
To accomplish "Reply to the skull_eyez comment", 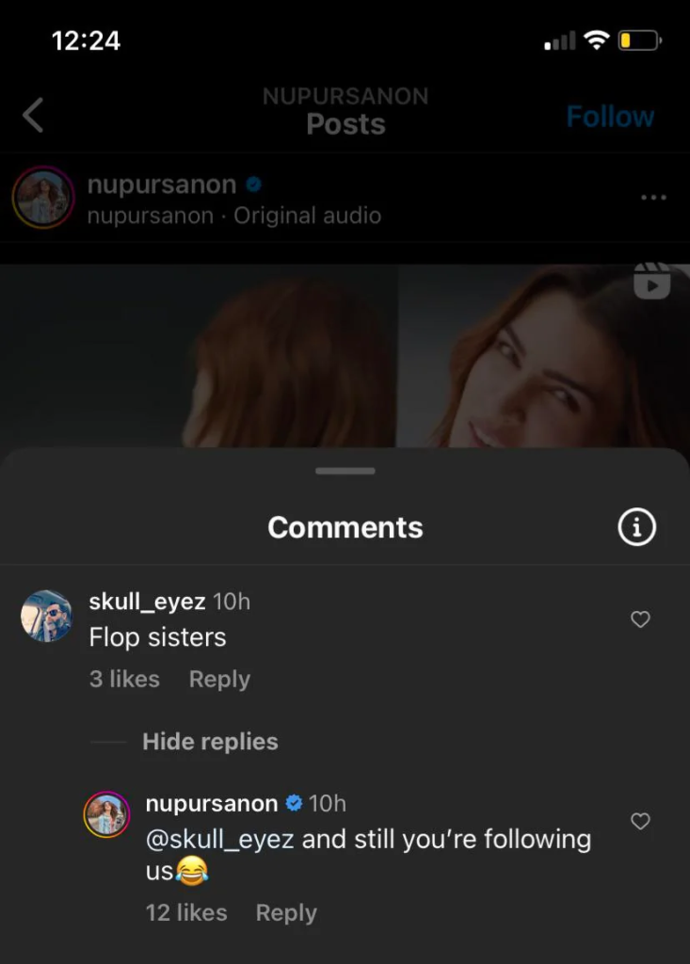I will 219,679.
